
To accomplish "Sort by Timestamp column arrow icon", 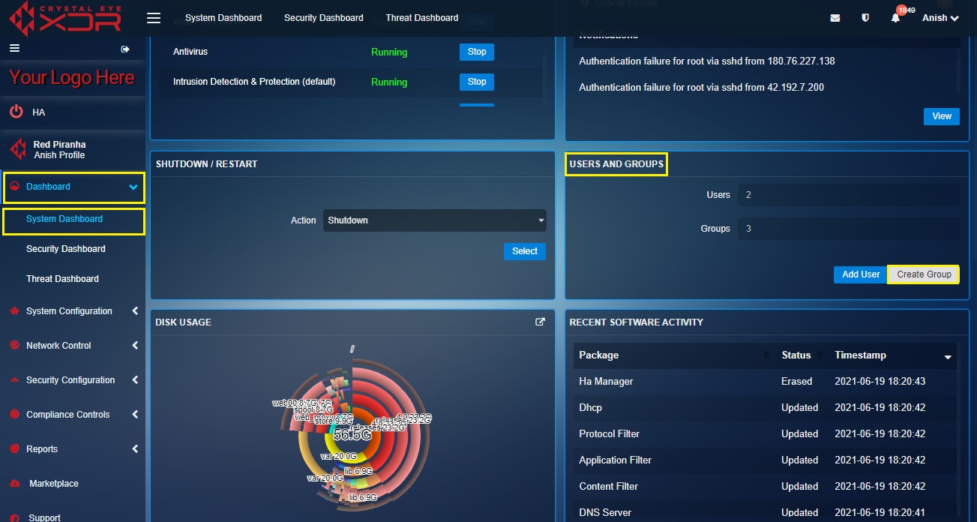I will point(948,357).
